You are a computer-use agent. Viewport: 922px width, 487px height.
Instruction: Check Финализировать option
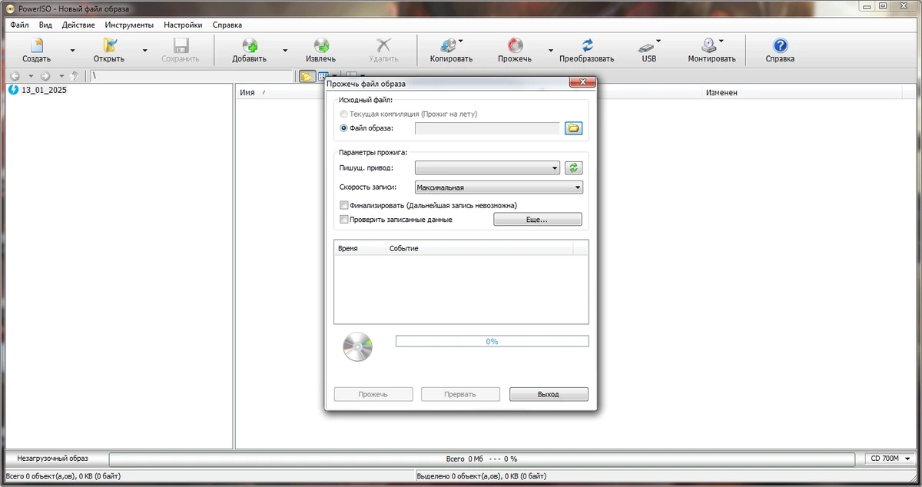(x=344, y=206)
